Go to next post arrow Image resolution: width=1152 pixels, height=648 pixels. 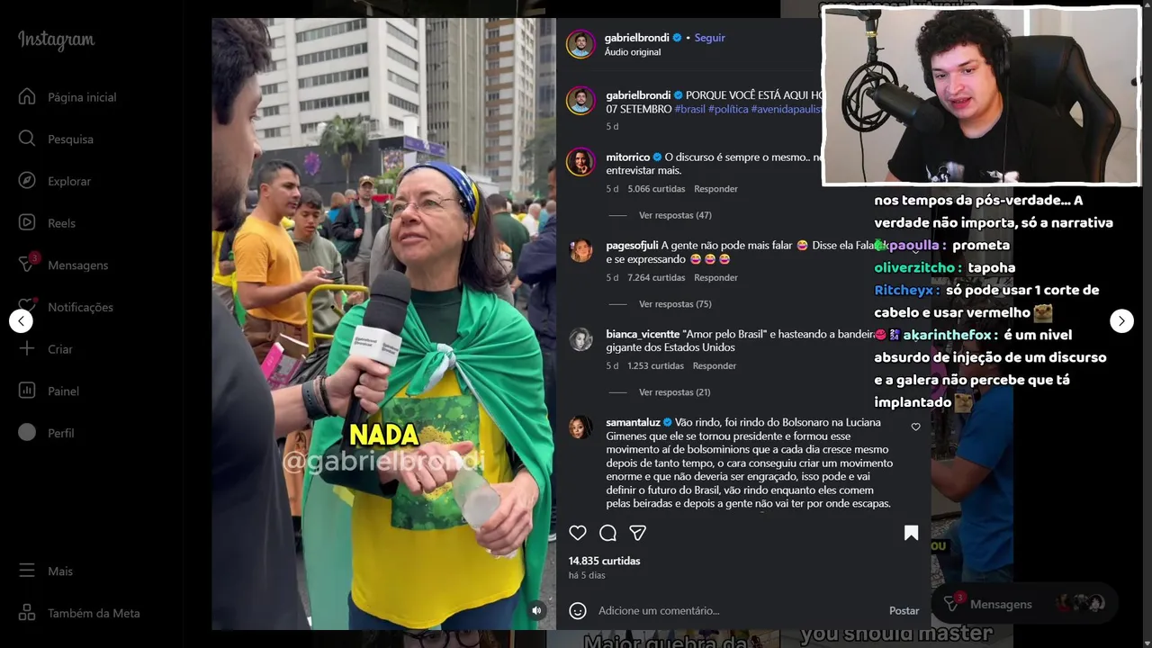click(x=1121, y=321)
